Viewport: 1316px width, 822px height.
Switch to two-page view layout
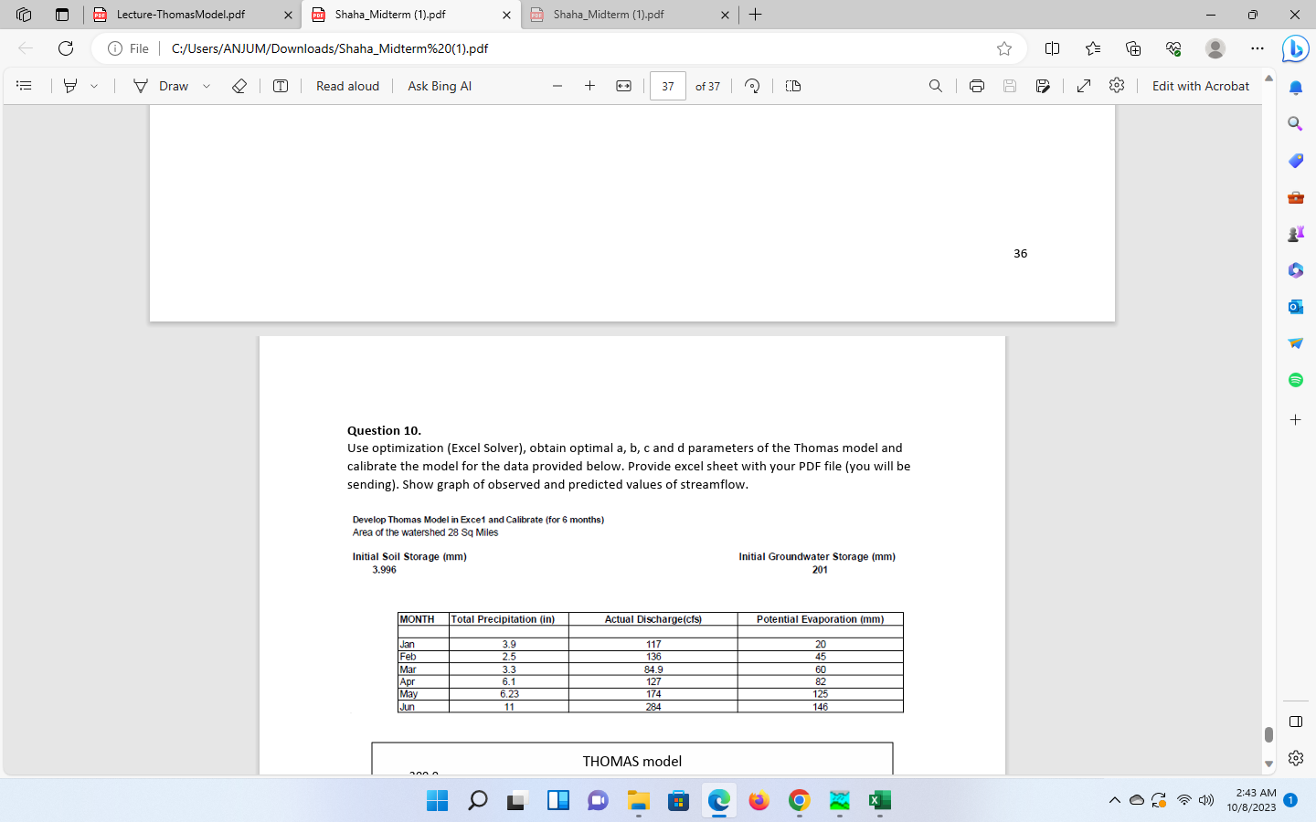791,85
